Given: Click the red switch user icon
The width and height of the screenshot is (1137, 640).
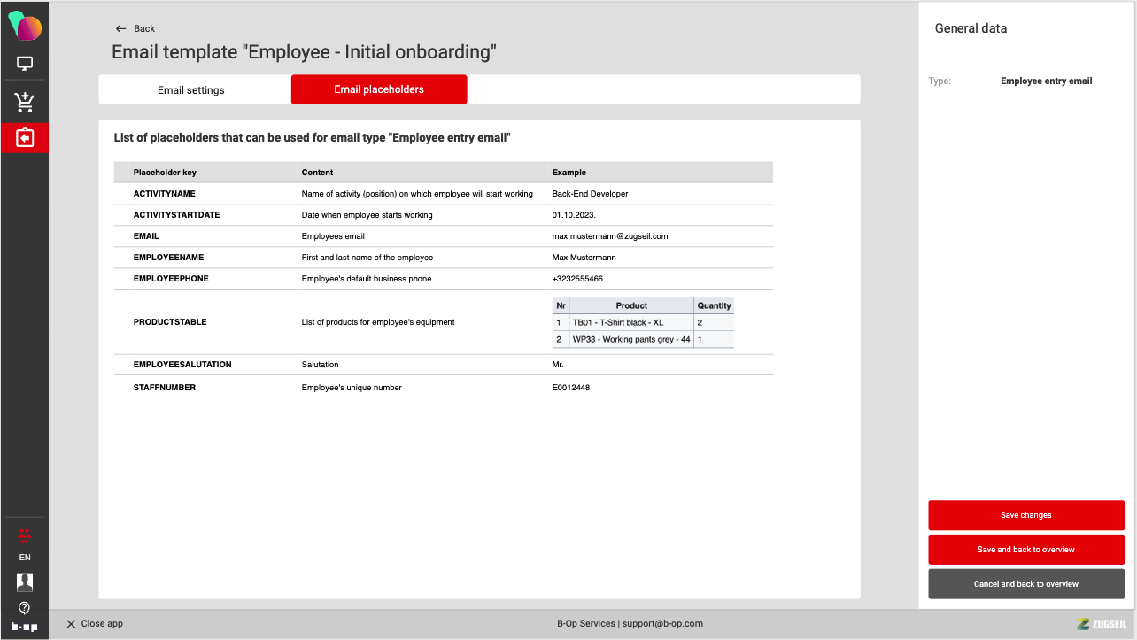Looking at the screenshot, I should 25,534.
